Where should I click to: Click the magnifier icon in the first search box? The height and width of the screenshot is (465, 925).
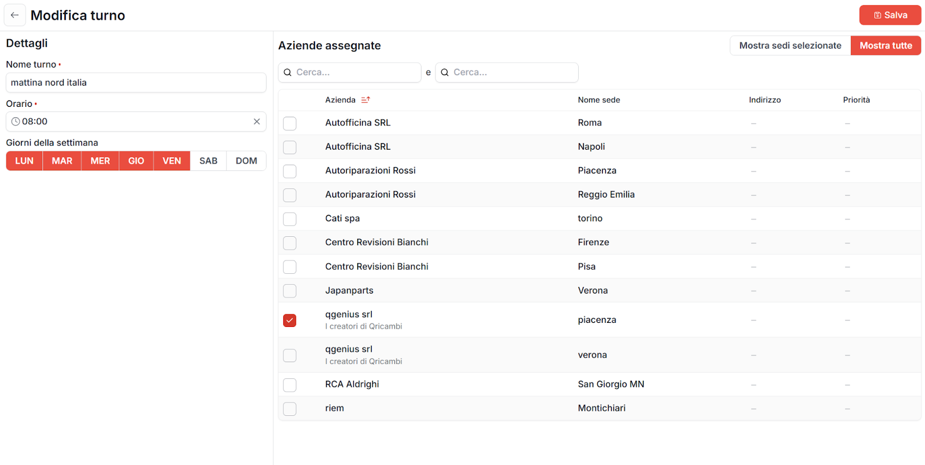tap(288, 73)
